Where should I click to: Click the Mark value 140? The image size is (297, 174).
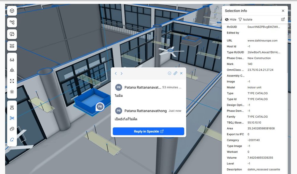tap(250, 64)
